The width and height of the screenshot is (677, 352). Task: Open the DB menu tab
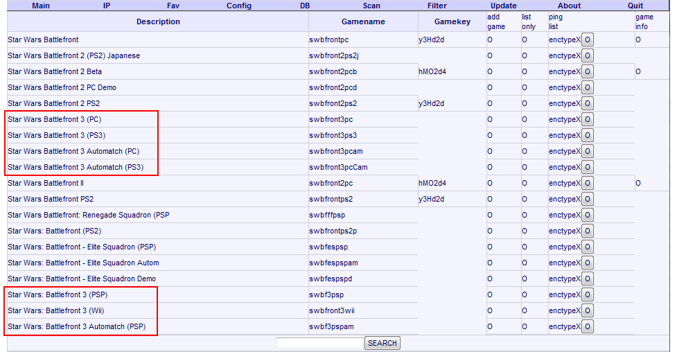click(305, 6)
